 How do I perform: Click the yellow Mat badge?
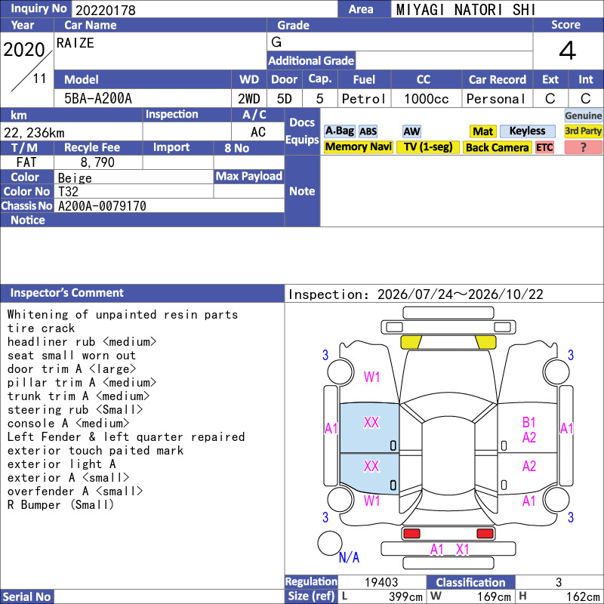click(x=482, y=131)
